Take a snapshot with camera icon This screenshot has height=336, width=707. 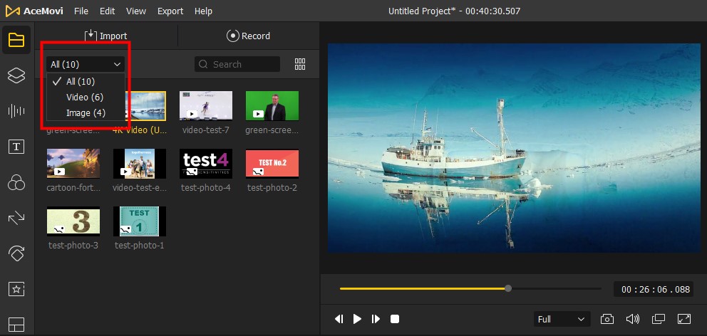tap(607, 319)
